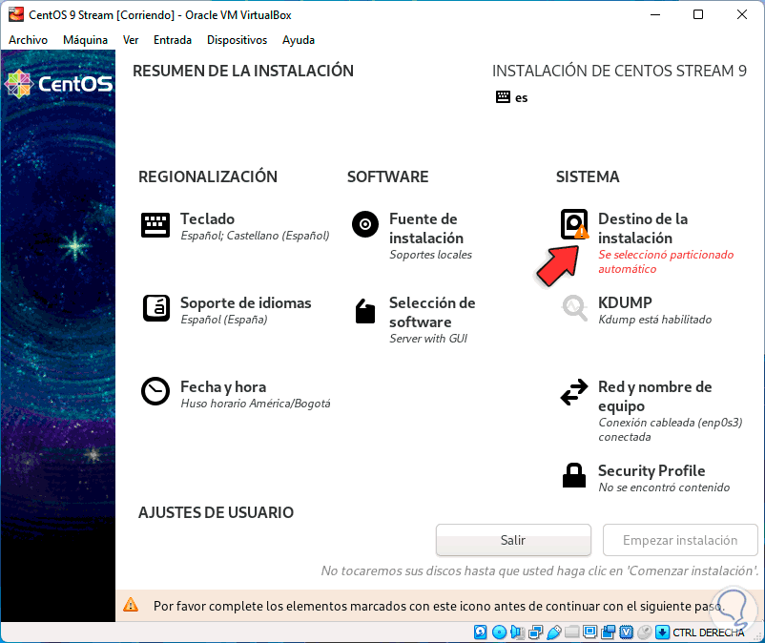Click the AJUSTES DE USUARIO heading
The image size is (765, 643).
point(217,512)
